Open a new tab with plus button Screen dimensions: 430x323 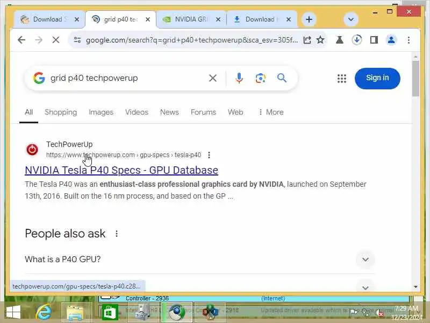click(309, 19)
